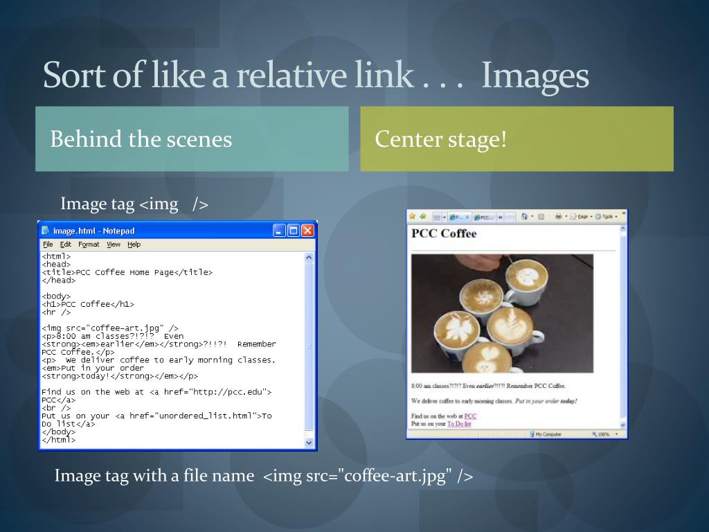Expand the tab list dropdown arrow
Screen dimensions: 709x532
(445, 217)
